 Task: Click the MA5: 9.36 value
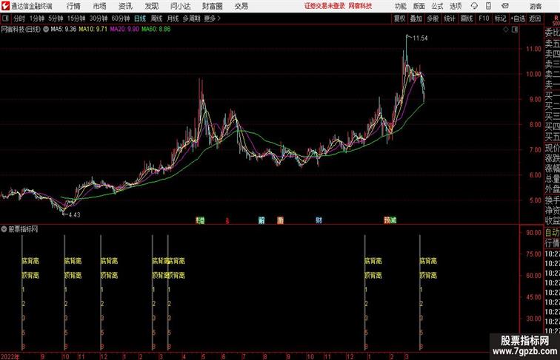[64, 30]
